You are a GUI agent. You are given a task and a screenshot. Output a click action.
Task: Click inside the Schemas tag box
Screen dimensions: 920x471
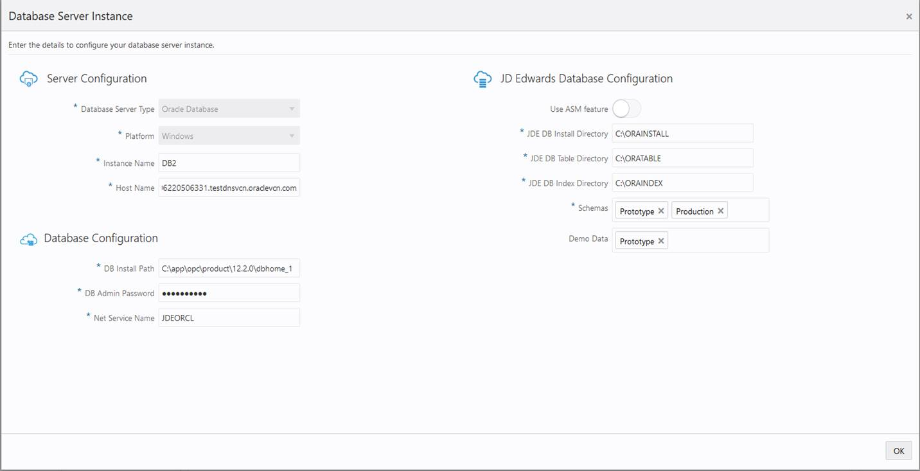748,209
